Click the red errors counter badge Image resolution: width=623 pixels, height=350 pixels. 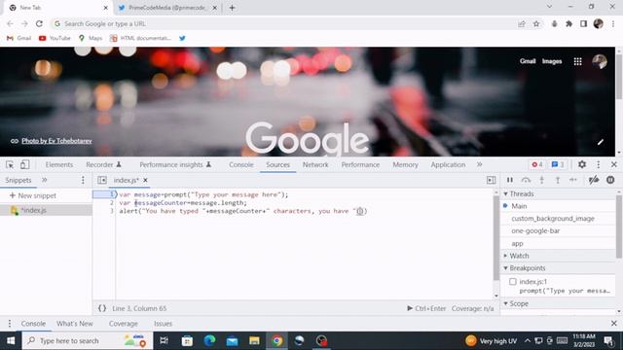[537, 164]
